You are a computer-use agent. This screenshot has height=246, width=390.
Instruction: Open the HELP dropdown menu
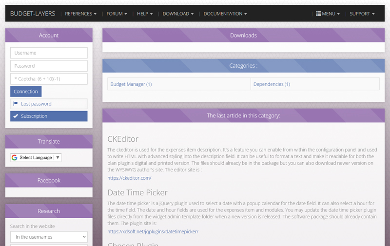coord(145,14)
